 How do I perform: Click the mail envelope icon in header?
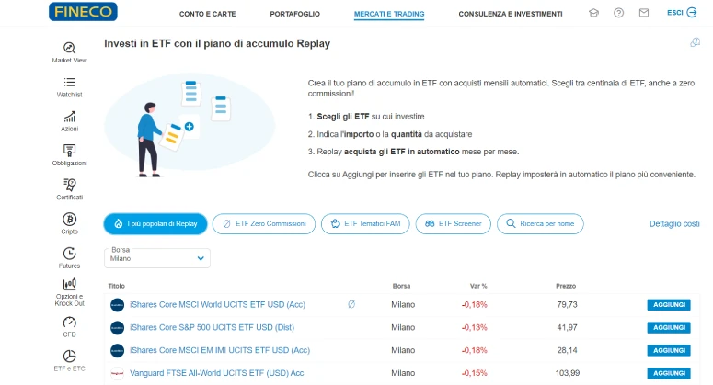tap(643, 14)
